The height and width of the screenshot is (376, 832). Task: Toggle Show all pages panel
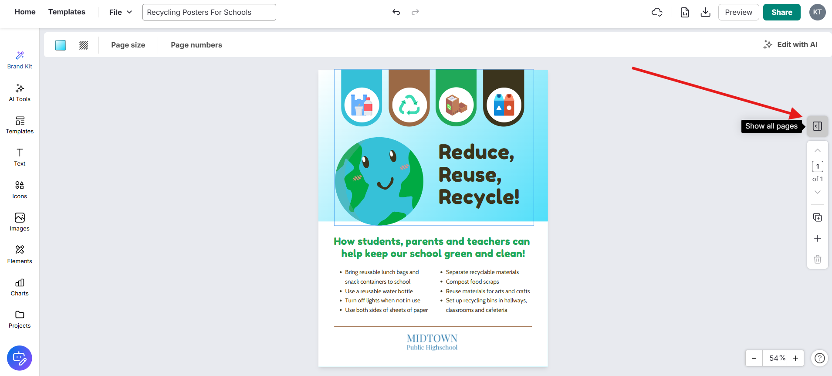(818, 126)
